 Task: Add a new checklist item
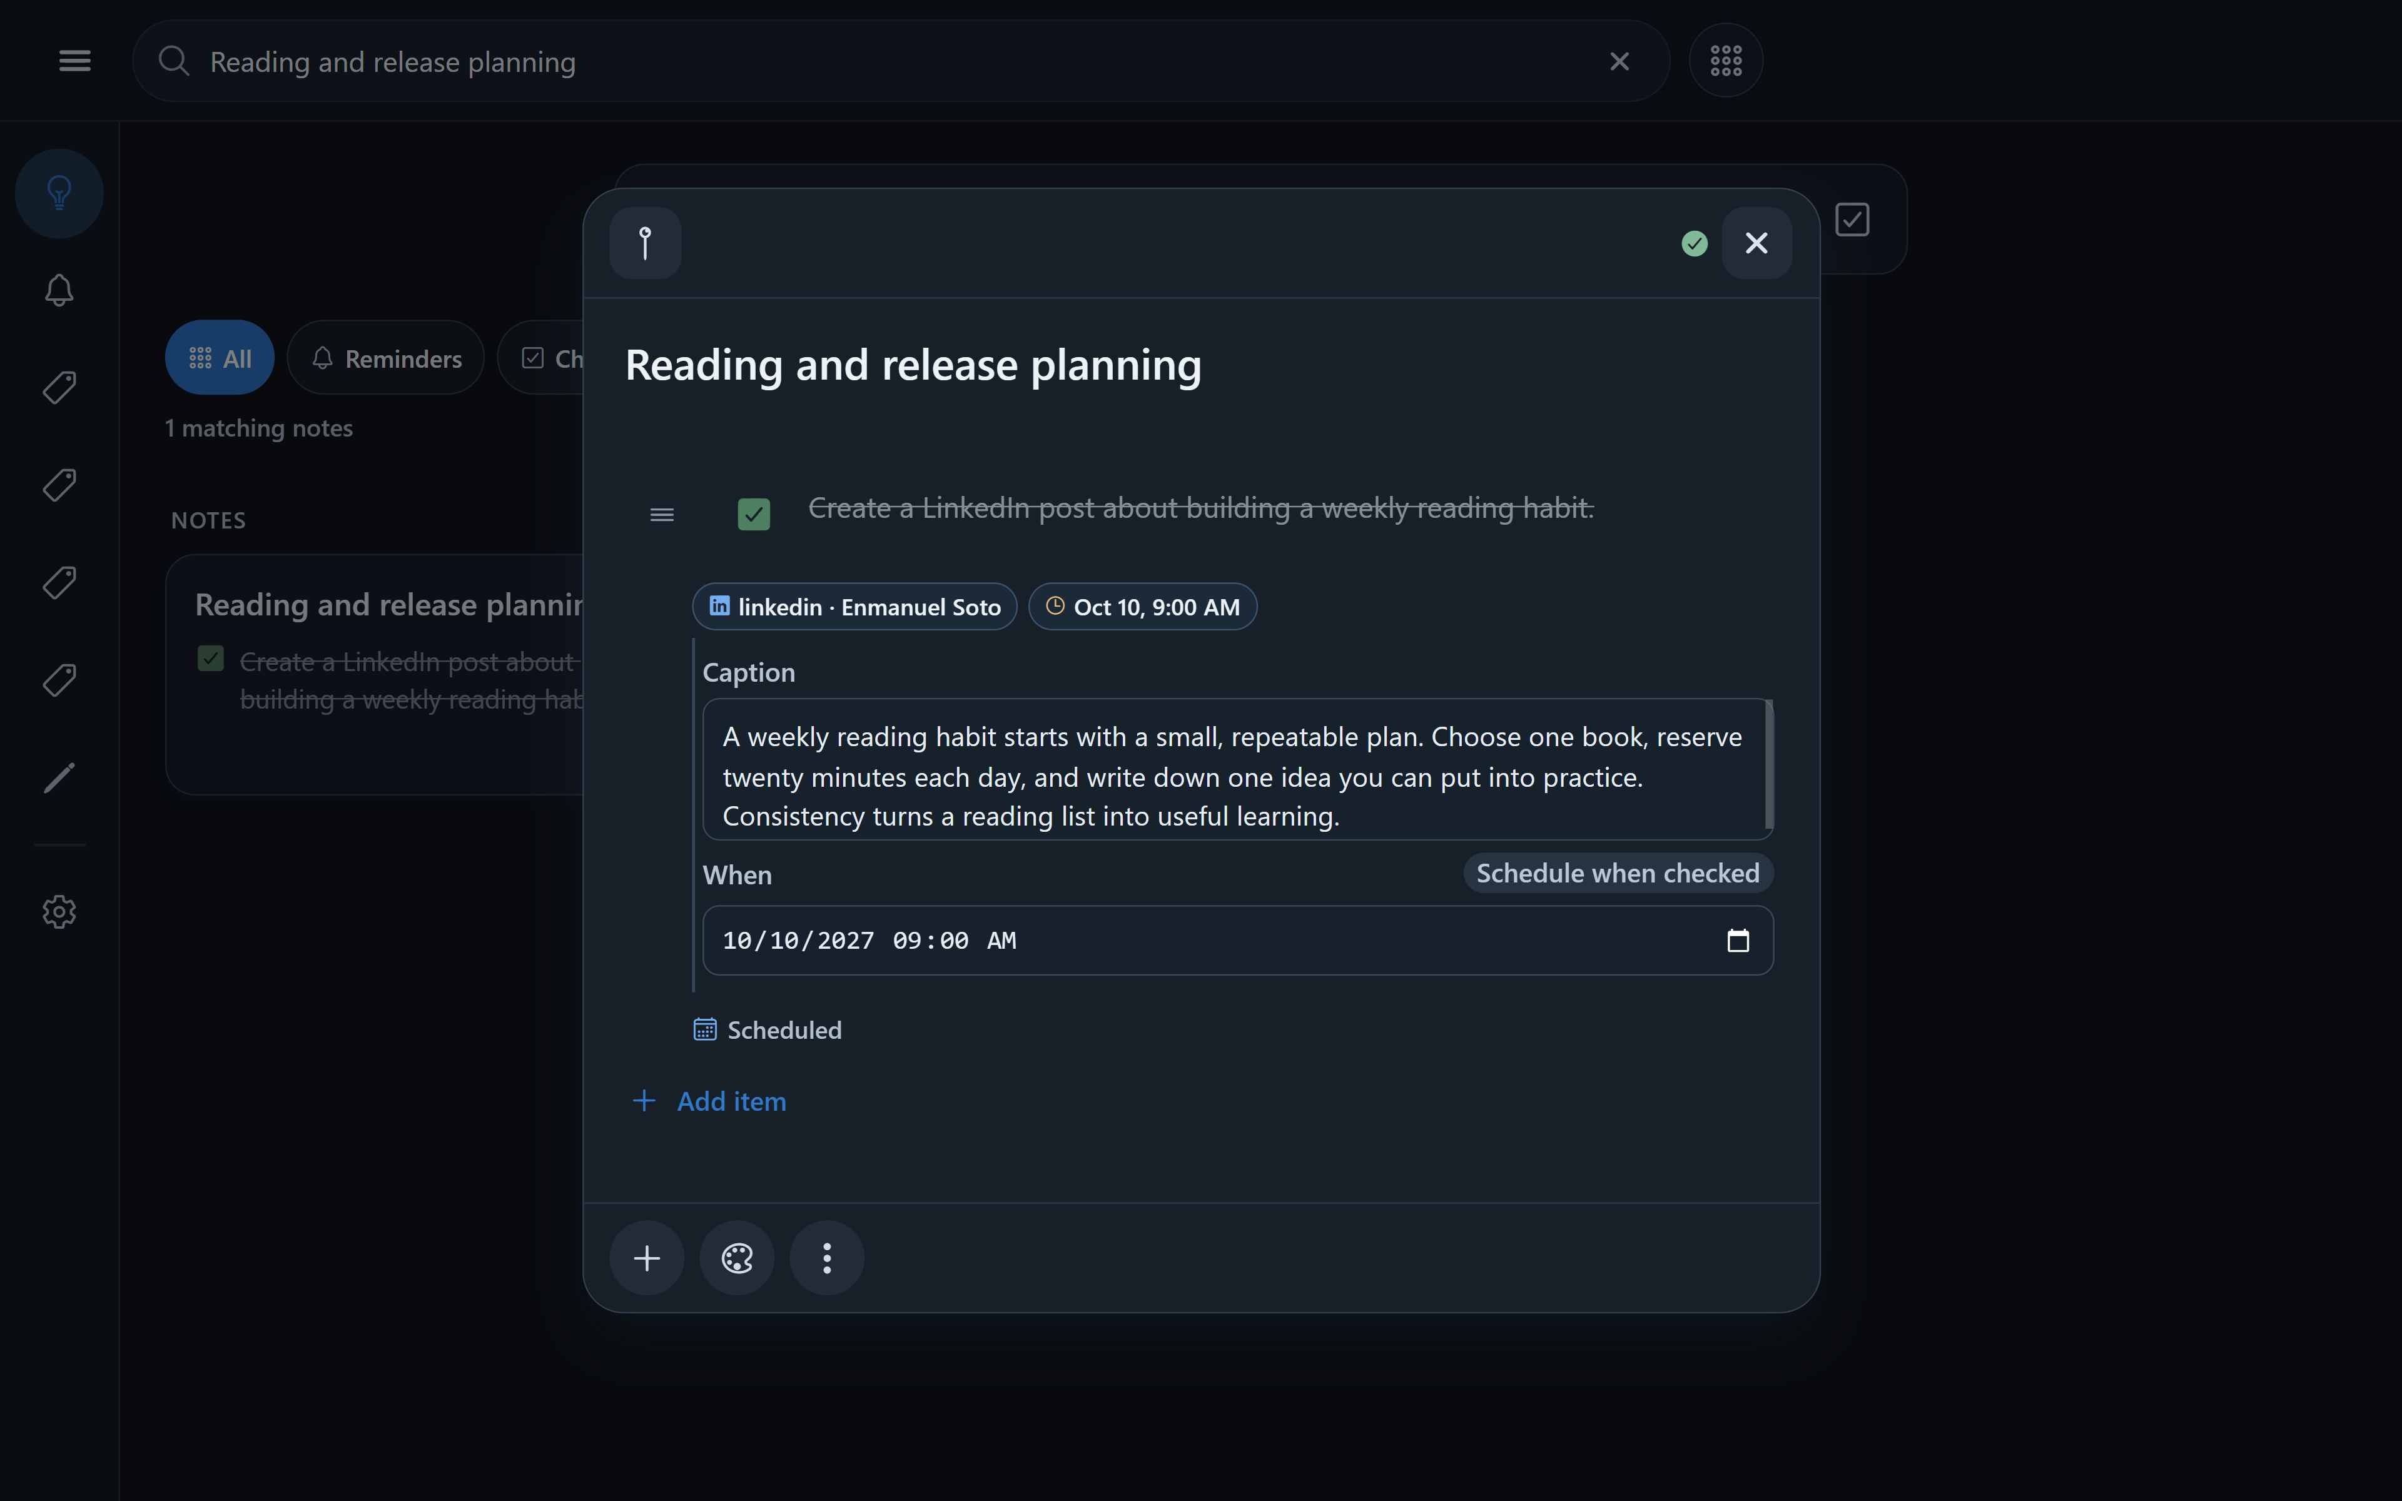pyautogui.click(x=710, y=1101)
